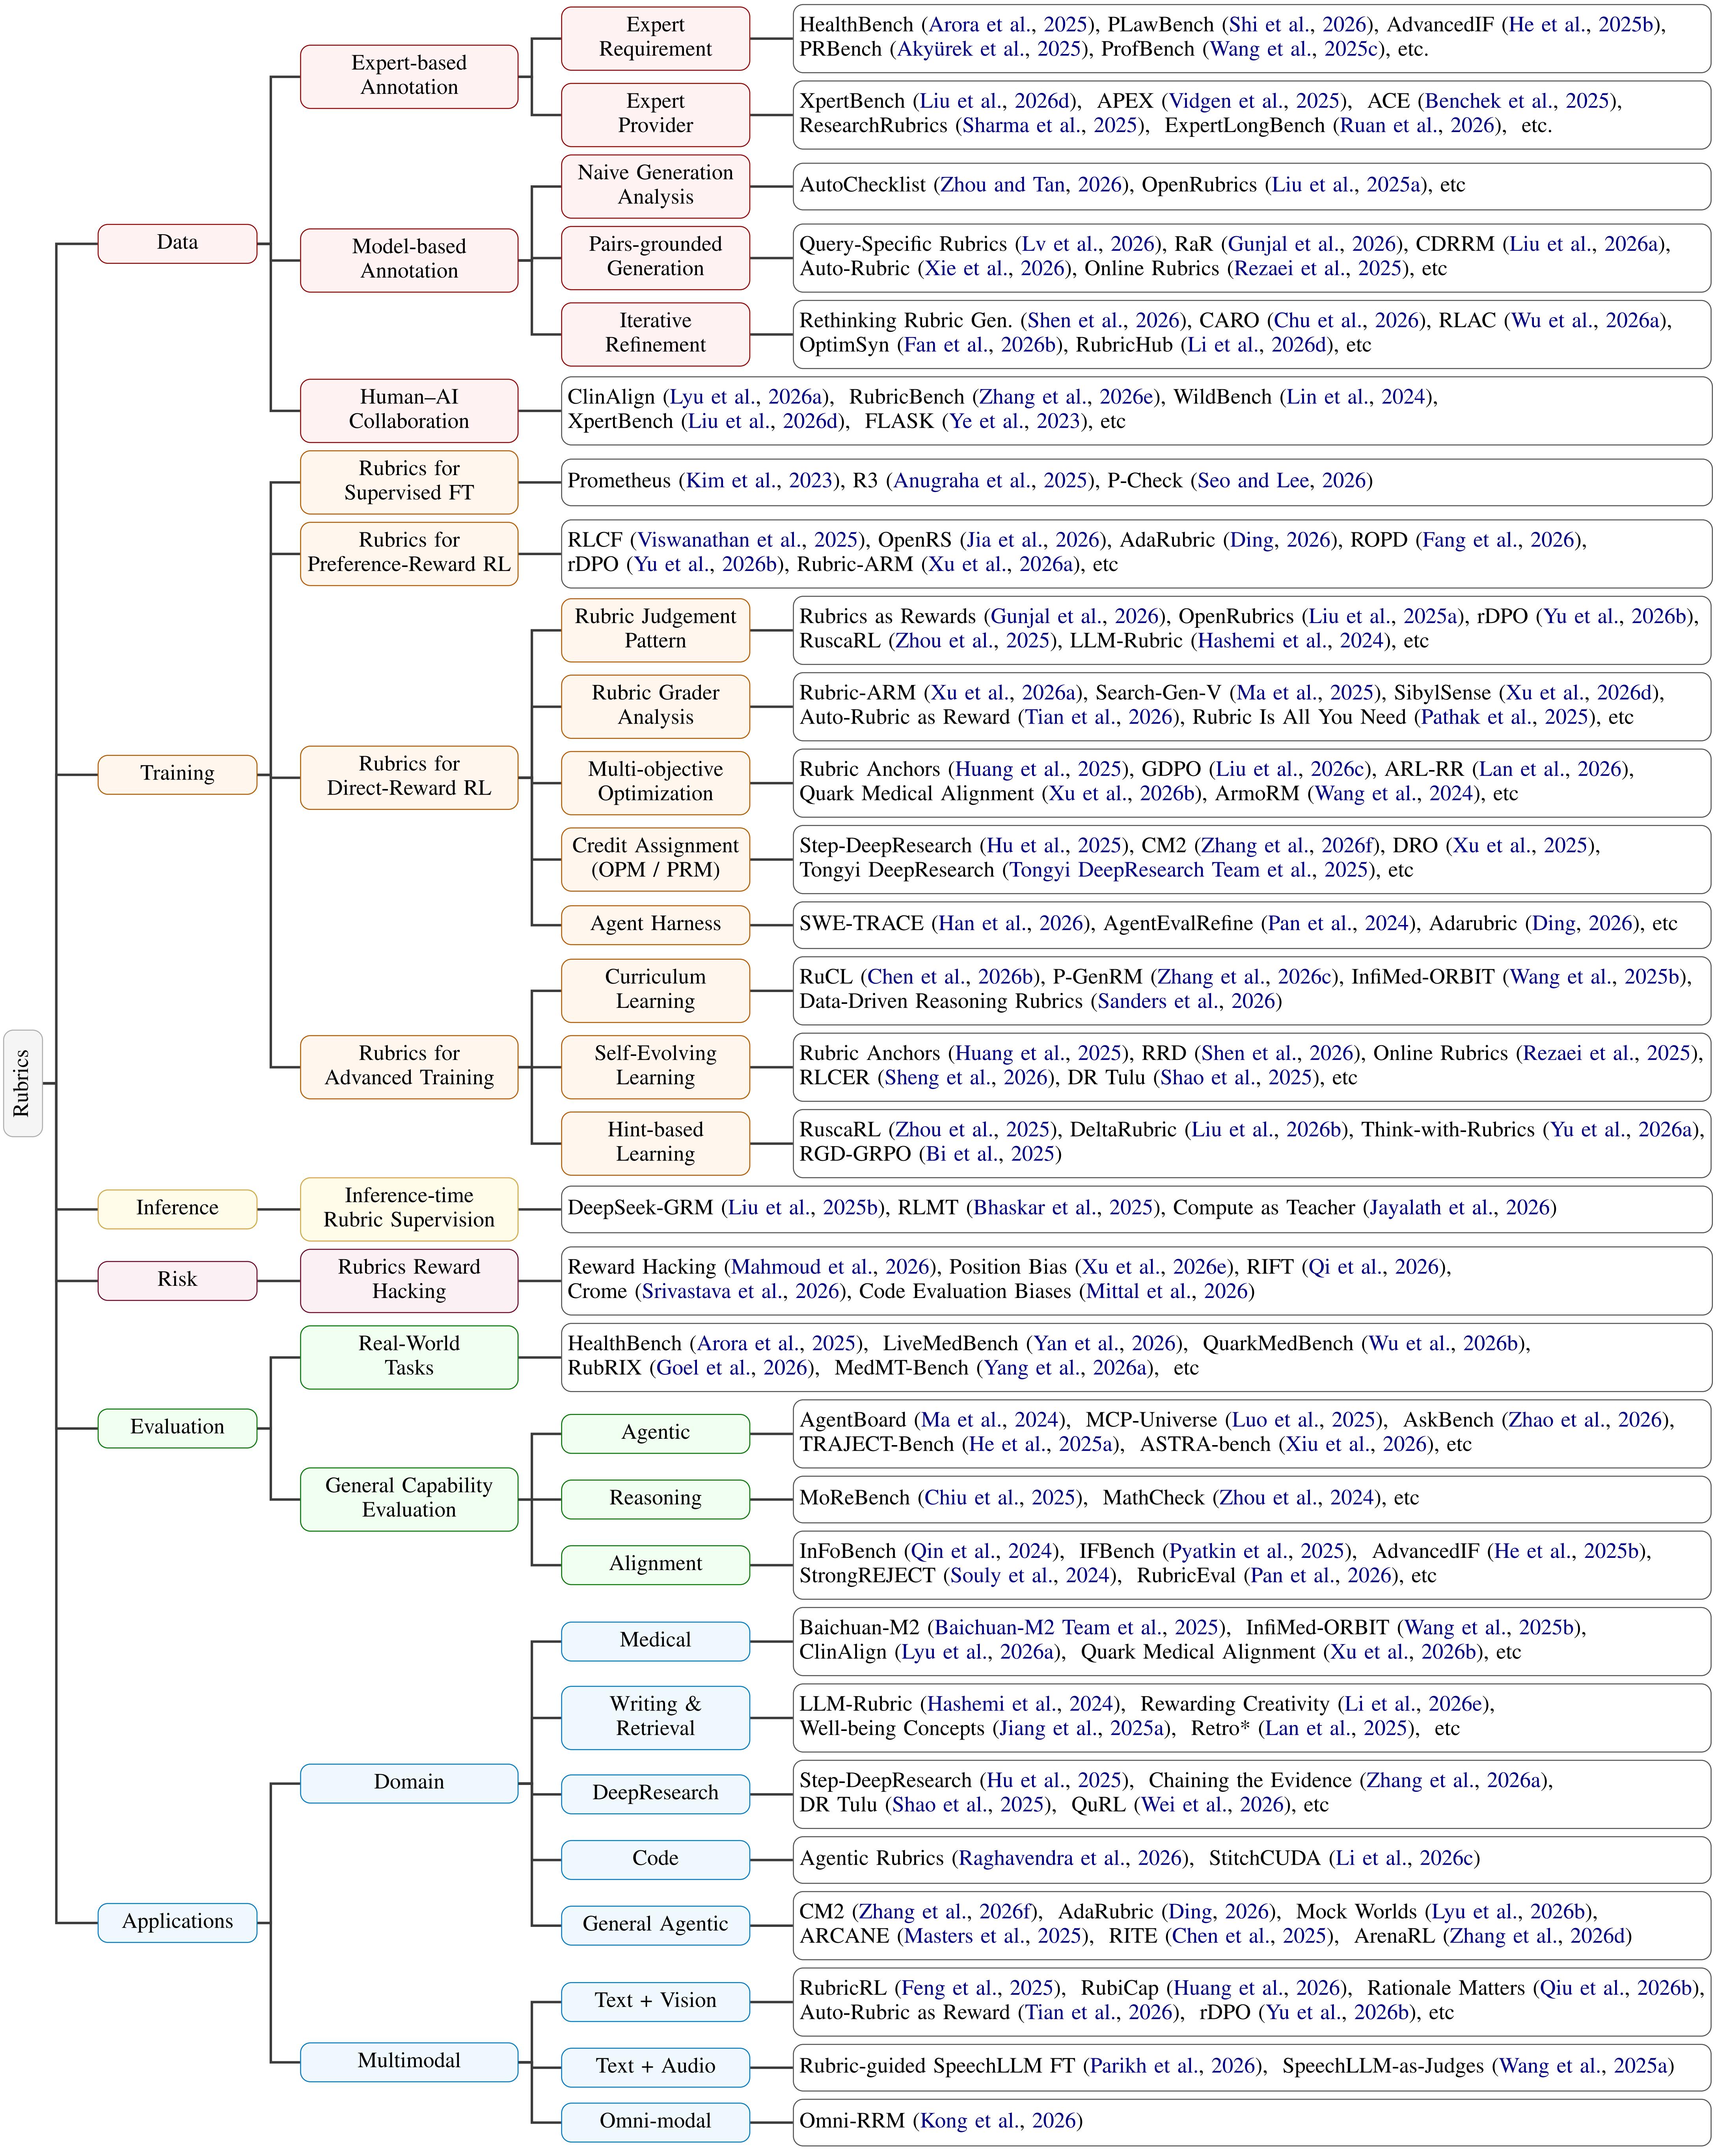Click the Naive Generation Analysis box
1716x2156 pixels.
pos(655,186)
